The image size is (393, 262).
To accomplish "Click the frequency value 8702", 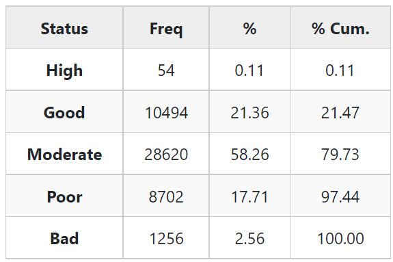I will click(x=166, y=196).
